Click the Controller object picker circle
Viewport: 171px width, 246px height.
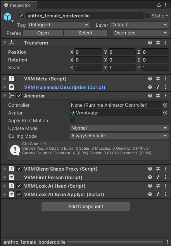pyautogui.click(x=165, y=105)
